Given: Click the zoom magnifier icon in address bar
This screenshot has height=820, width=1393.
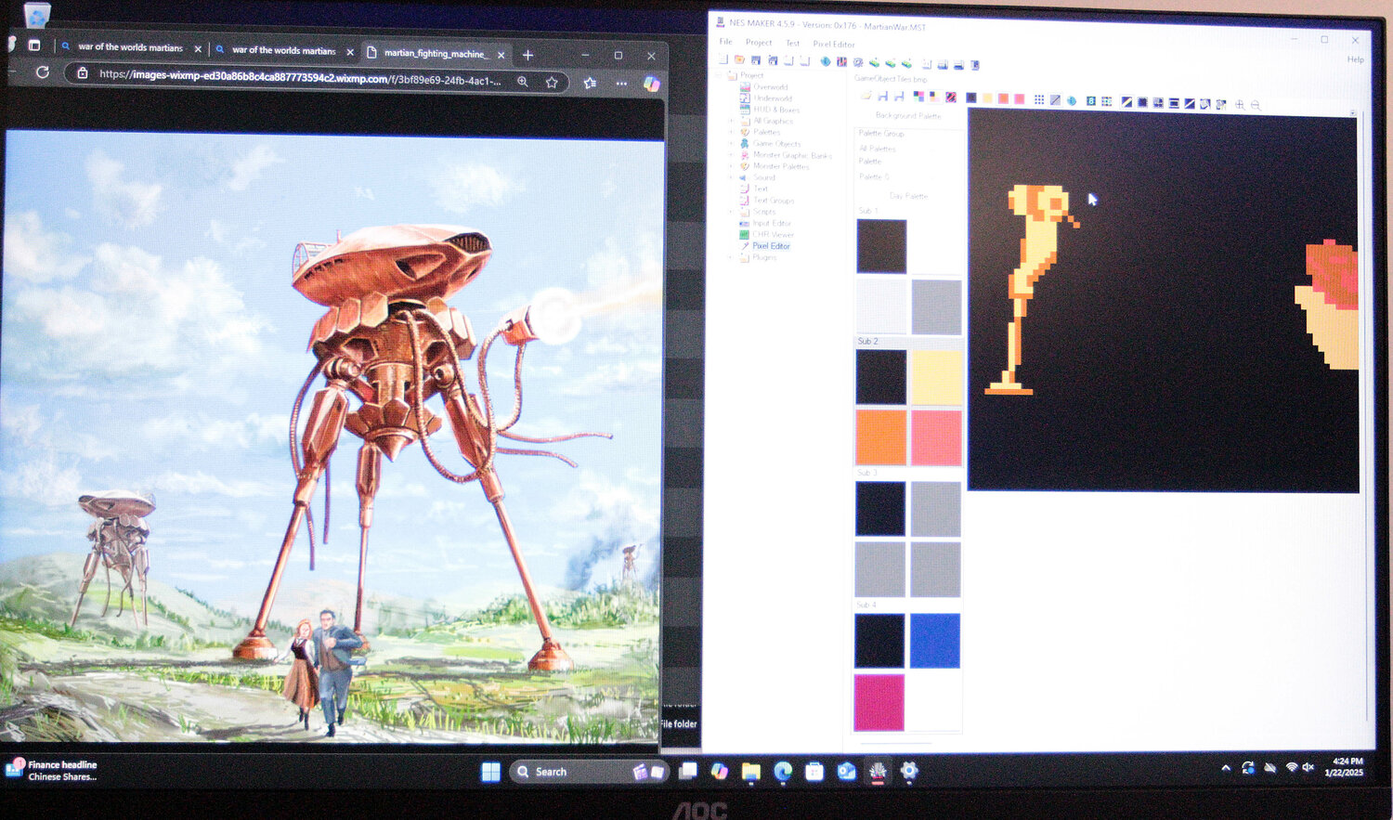Looking at the screenshot, I should point(523,82).
